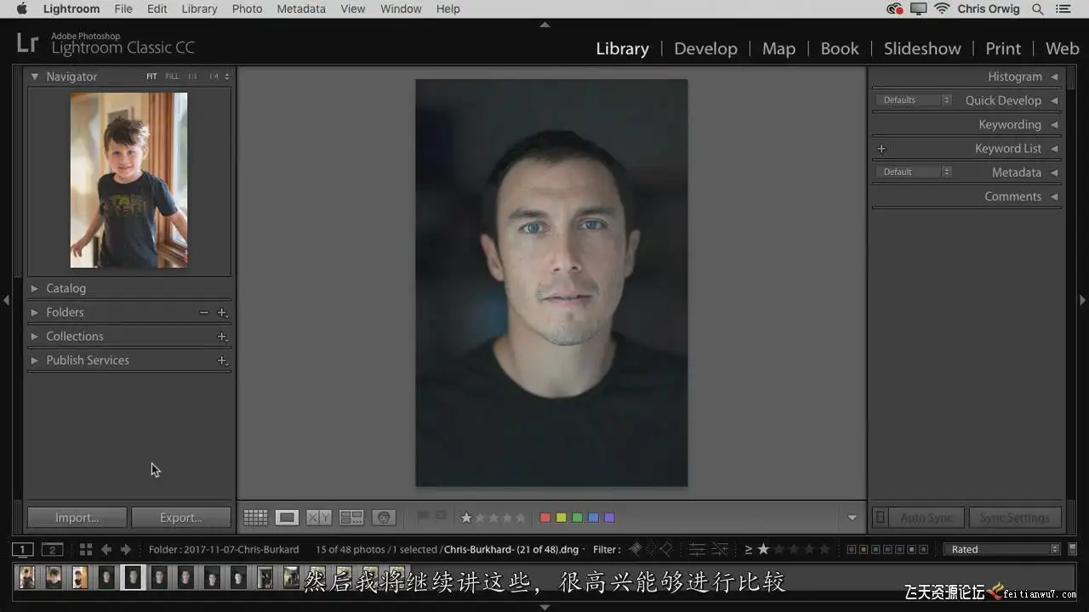Open Survey view in the toolbar
This screenshot has width=1089, height=612.
tap(351, 518)
